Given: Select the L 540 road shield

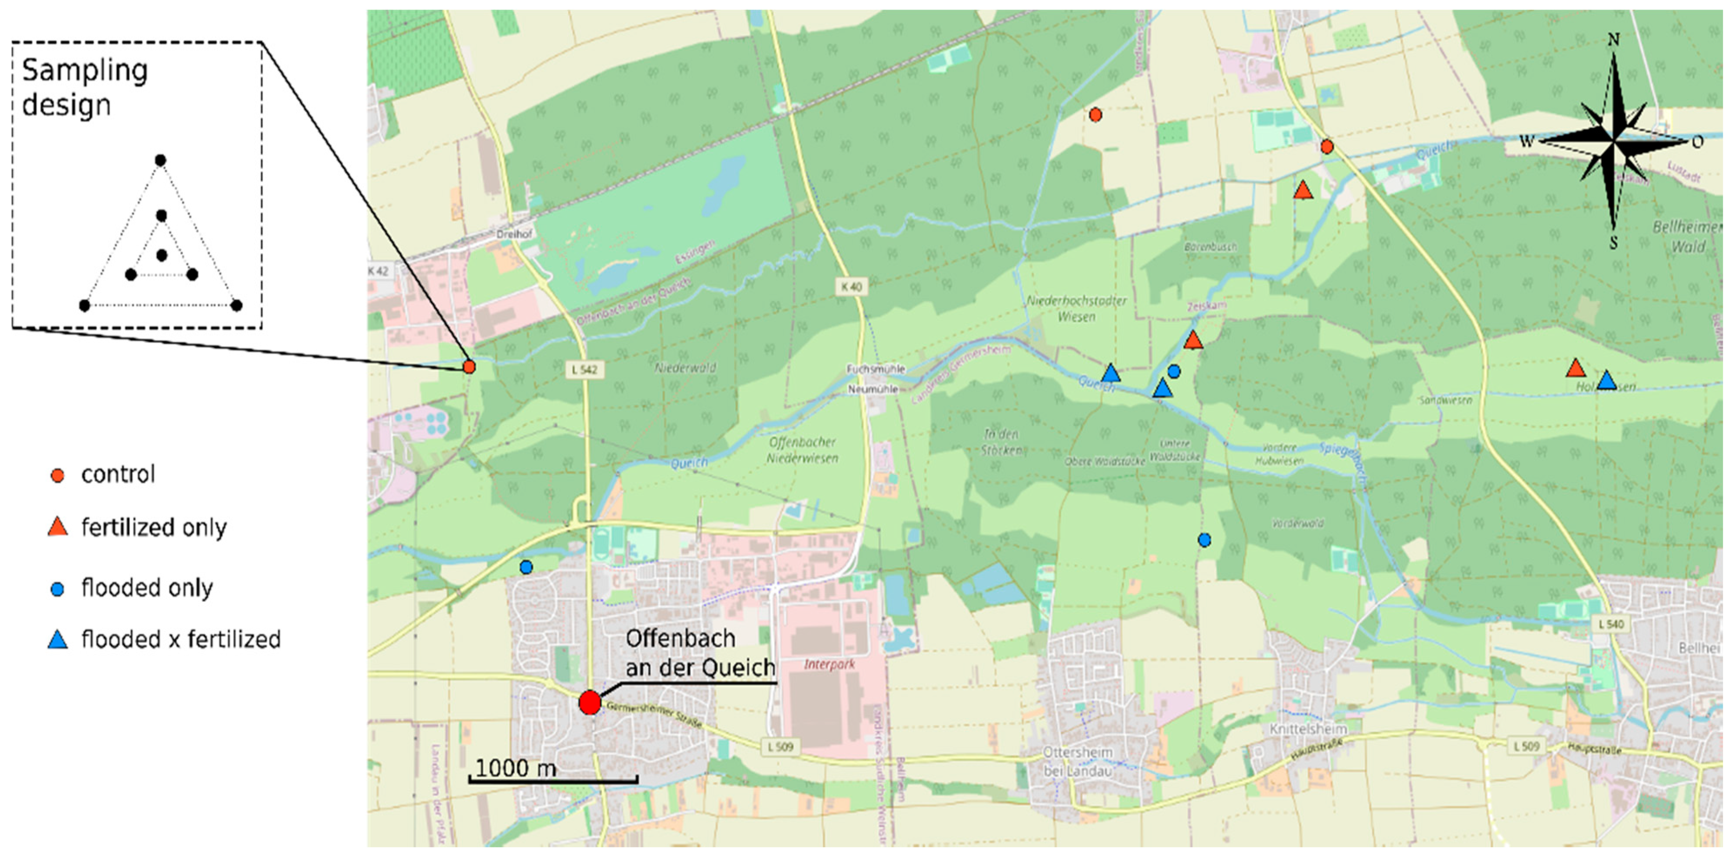Looking at the screenshot, I should (1611, 624).
